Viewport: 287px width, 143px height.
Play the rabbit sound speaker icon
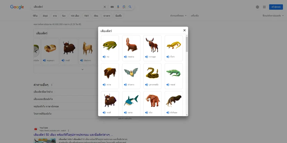pyautogui.click(x=125, y=57)
